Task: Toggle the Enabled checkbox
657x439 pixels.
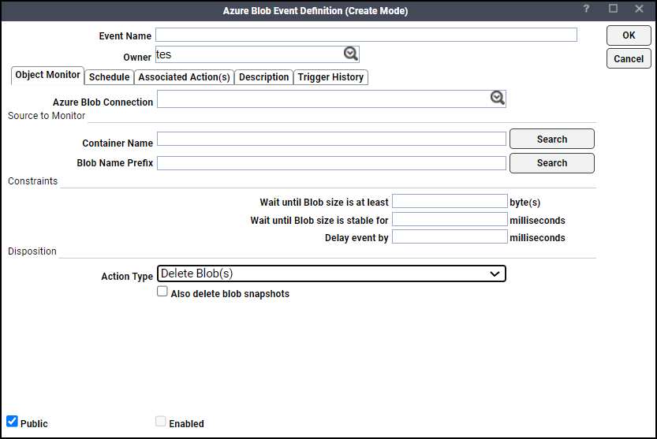Action: coord(160,421)
